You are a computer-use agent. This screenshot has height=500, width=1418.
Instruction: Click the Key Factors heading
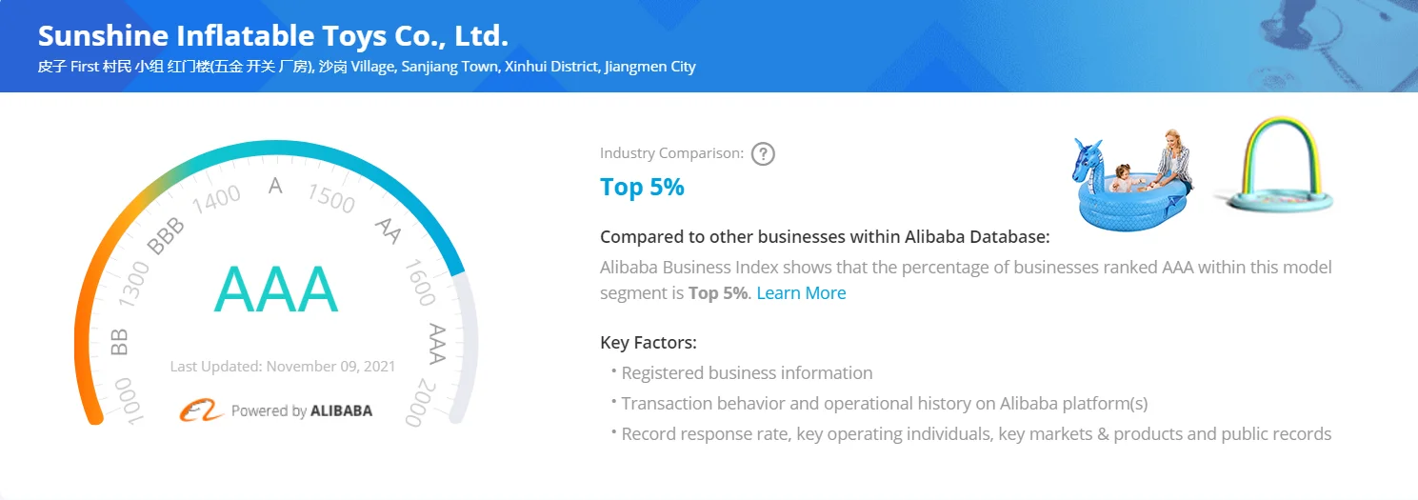tap(648, 343)
